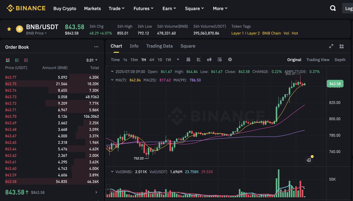Switch to Trading View chart
This screenshot has height=201, width=353.
pyautogui.click(x=318, y=60)
